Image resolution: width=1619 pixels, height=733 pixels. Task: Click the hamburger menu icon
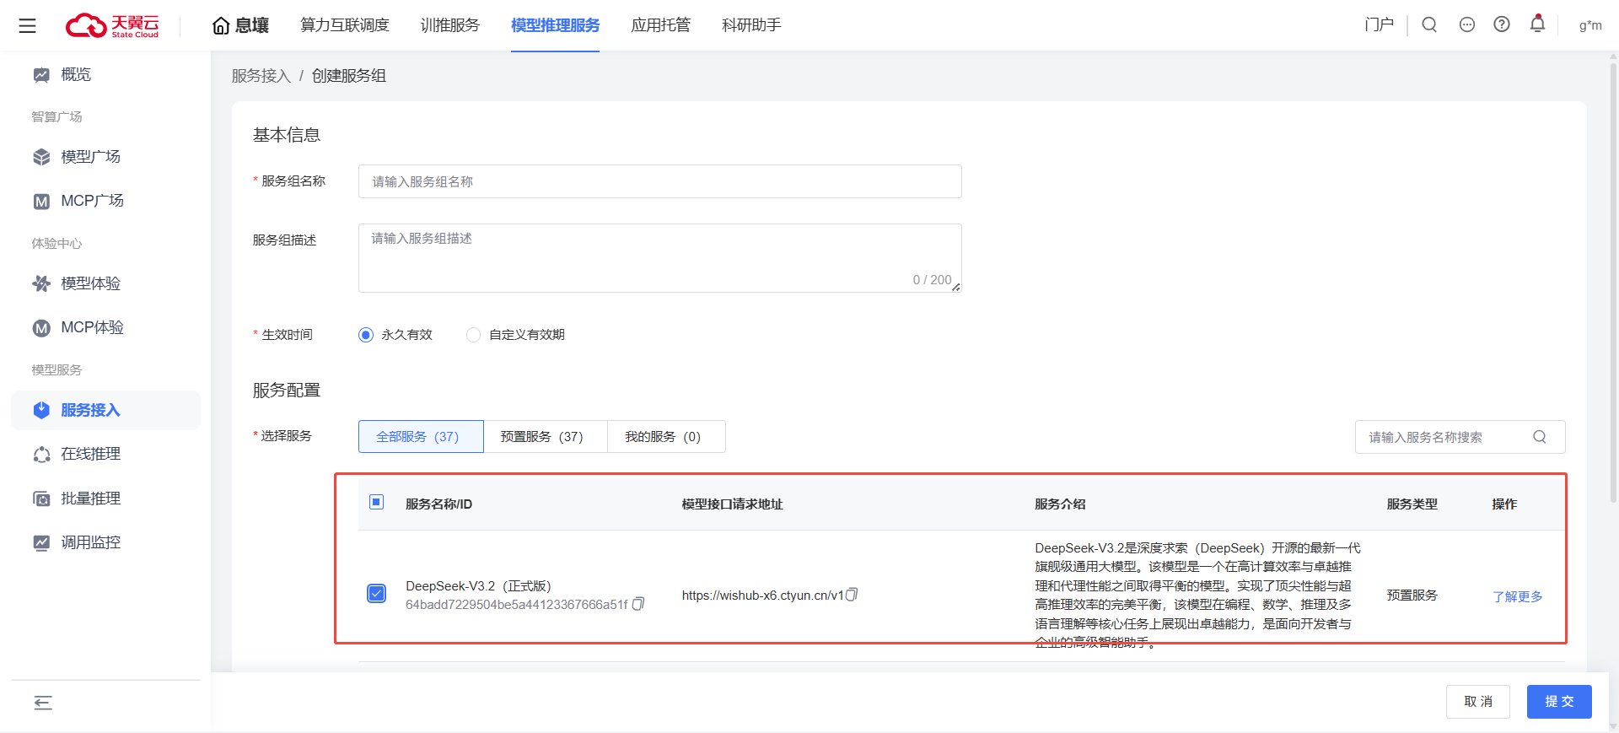click(x=27, y=26)
